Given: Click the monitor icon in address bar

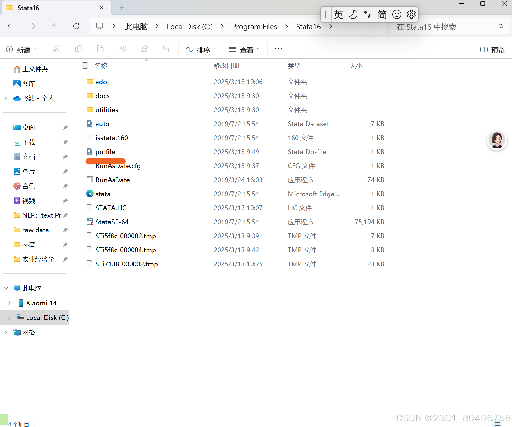Looking at the screenshot, I should (x=100, y=26).
